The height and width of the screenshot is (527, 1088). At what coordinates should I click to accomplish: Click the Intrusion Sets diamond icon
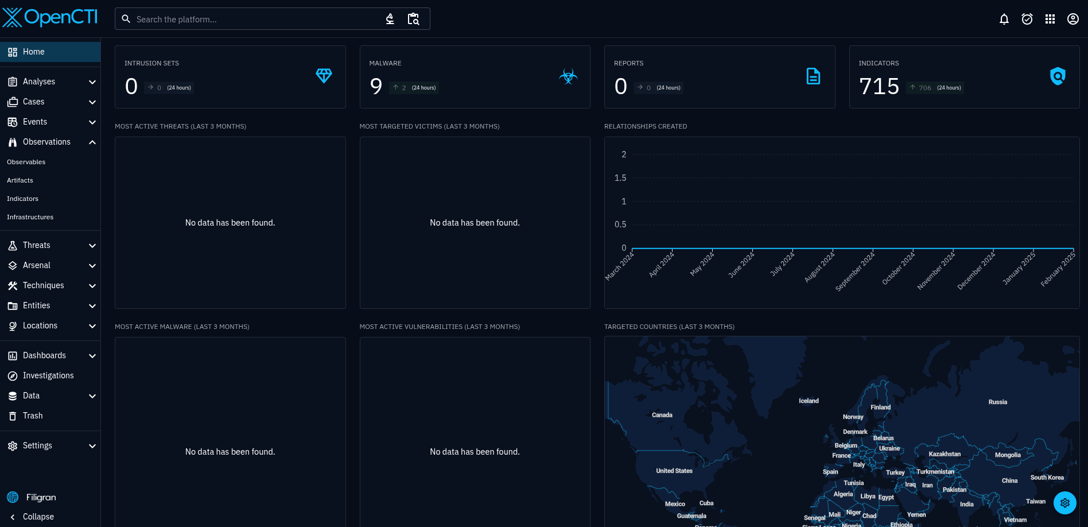coord(324,76)
